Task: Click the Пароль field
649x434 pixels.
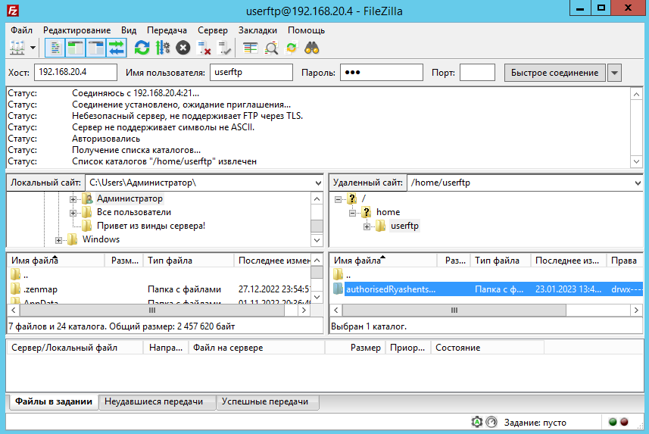Action: 382,72
